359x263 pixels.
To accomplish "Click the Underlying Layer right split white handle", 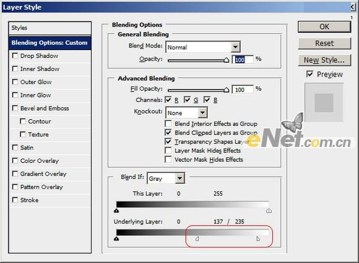I will 258,238.
